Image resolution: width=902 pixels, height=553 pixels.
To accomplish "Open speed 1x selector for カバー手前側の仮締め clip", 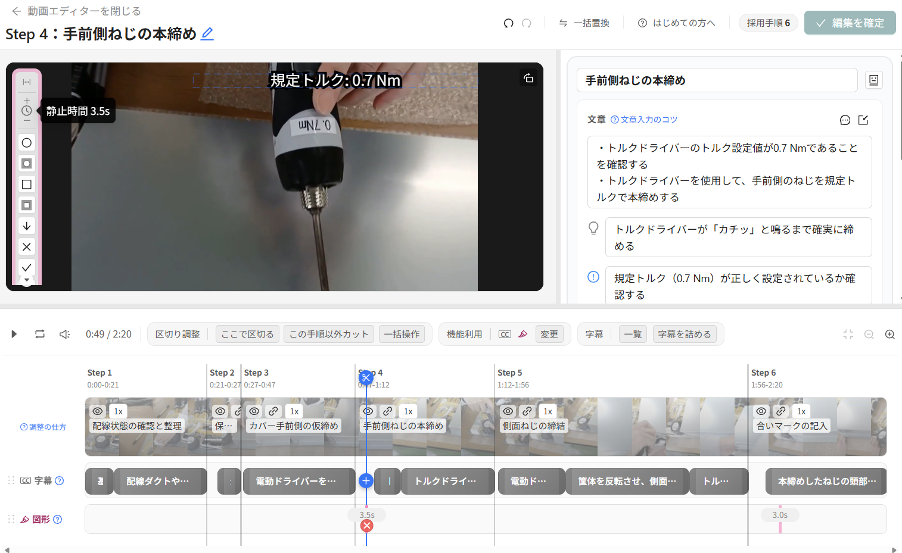I will coord(294,411).
